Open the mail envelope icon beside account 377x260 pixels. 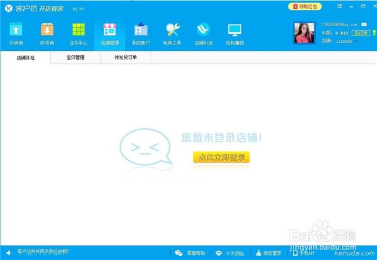click(364, 24)
